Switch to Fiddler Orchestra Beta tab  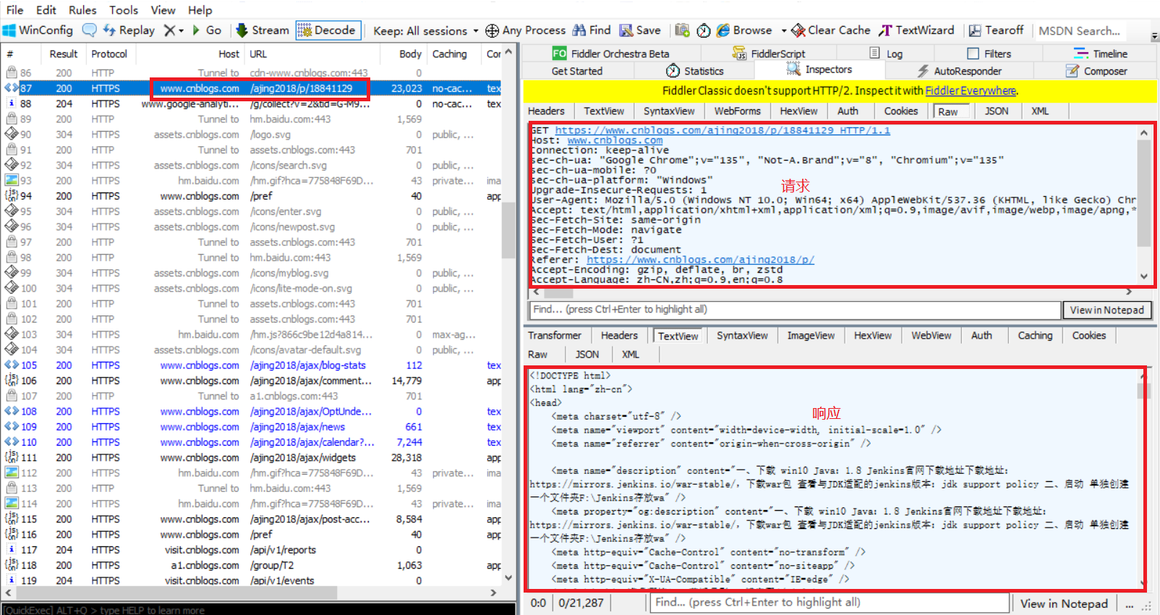tap(611, 54)
